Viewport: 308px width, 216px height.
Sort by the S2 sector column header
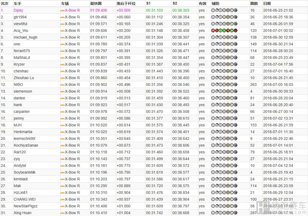pos(175,3)
